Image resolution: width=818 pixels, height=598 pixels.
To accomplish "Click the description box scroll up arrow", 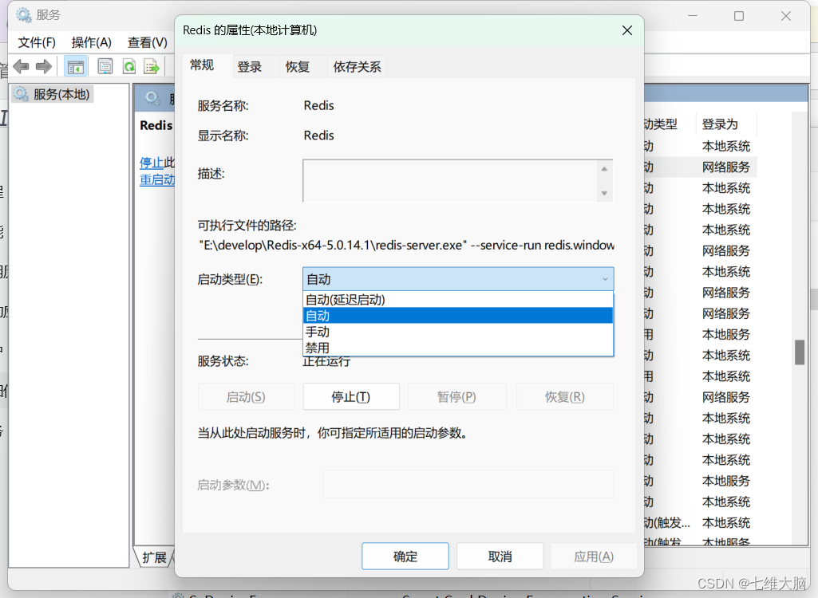I will 604,169.
